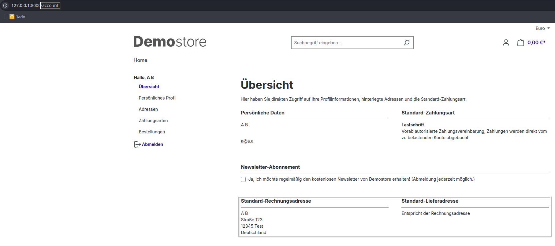
Task: Click the logout arrow icon beside Abmelden
Action: click(x=137, y=144)
